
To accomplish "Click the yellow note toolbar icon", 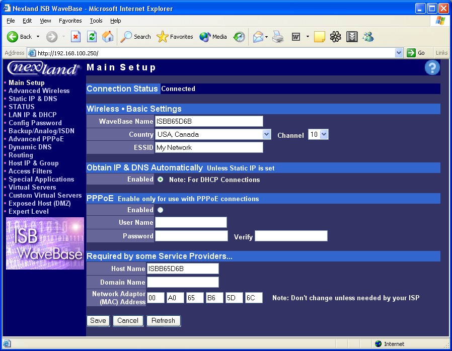I will [320, 37].
